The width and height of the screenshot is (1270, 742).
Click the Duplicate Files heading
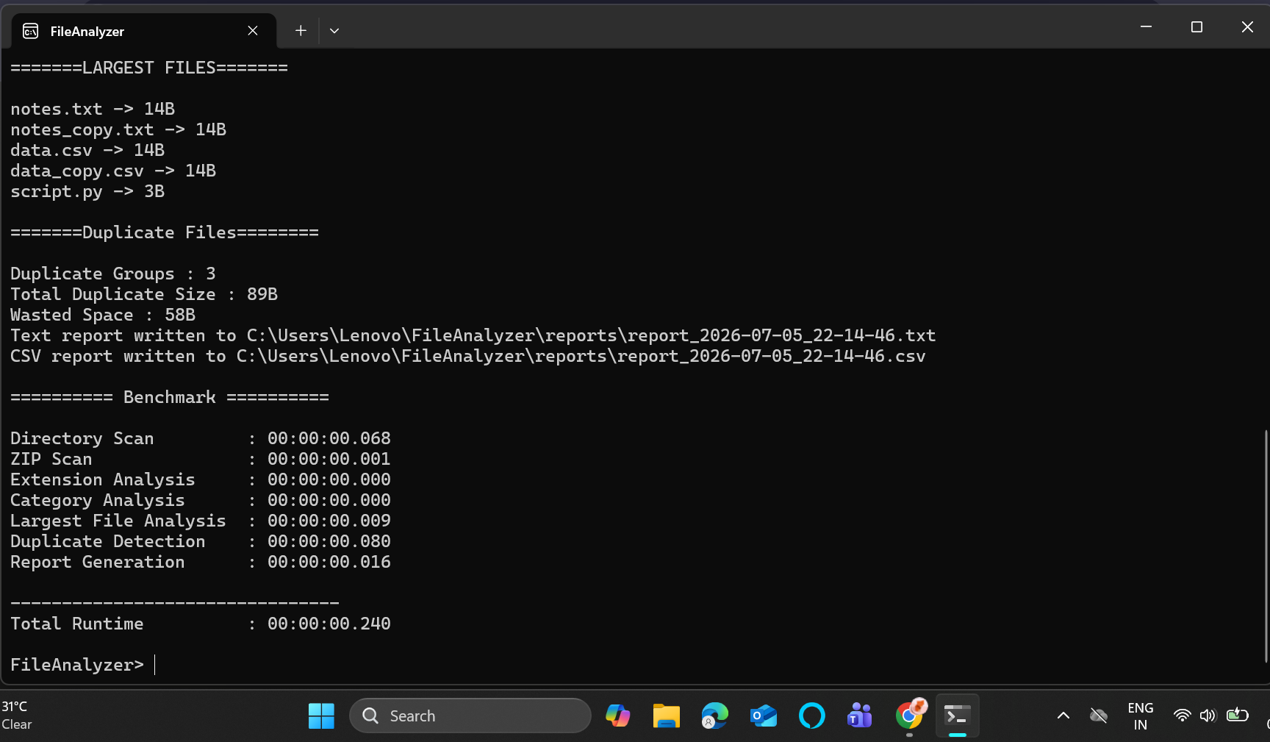point(165,232)
